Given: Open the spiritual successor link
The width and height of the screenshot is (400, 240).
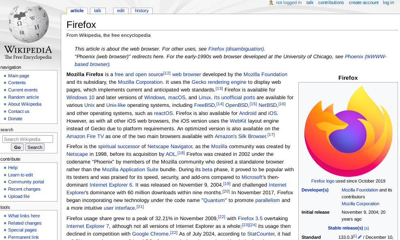Looking at the screenshot, I should coord(119,147).
